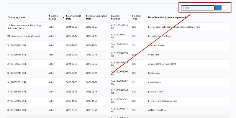Image resolution: width=236 pixels, height=118 pixels.
Task: Click license number ALSI-202504011-FI1
Action: point(120,36)
